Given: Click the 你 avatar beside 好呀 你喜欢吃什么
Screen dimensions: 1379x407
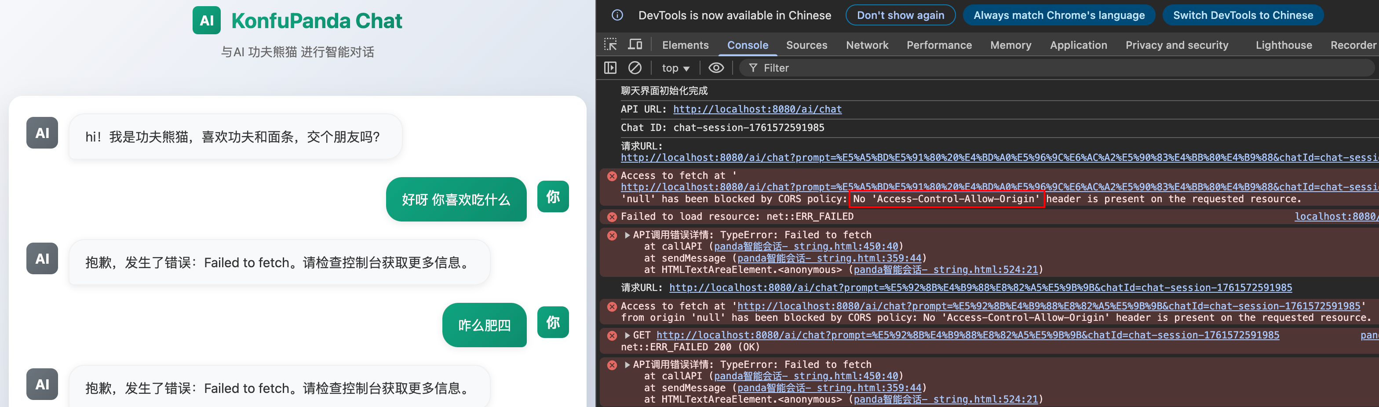Looking at the screenshot, I should pos(553,197).
